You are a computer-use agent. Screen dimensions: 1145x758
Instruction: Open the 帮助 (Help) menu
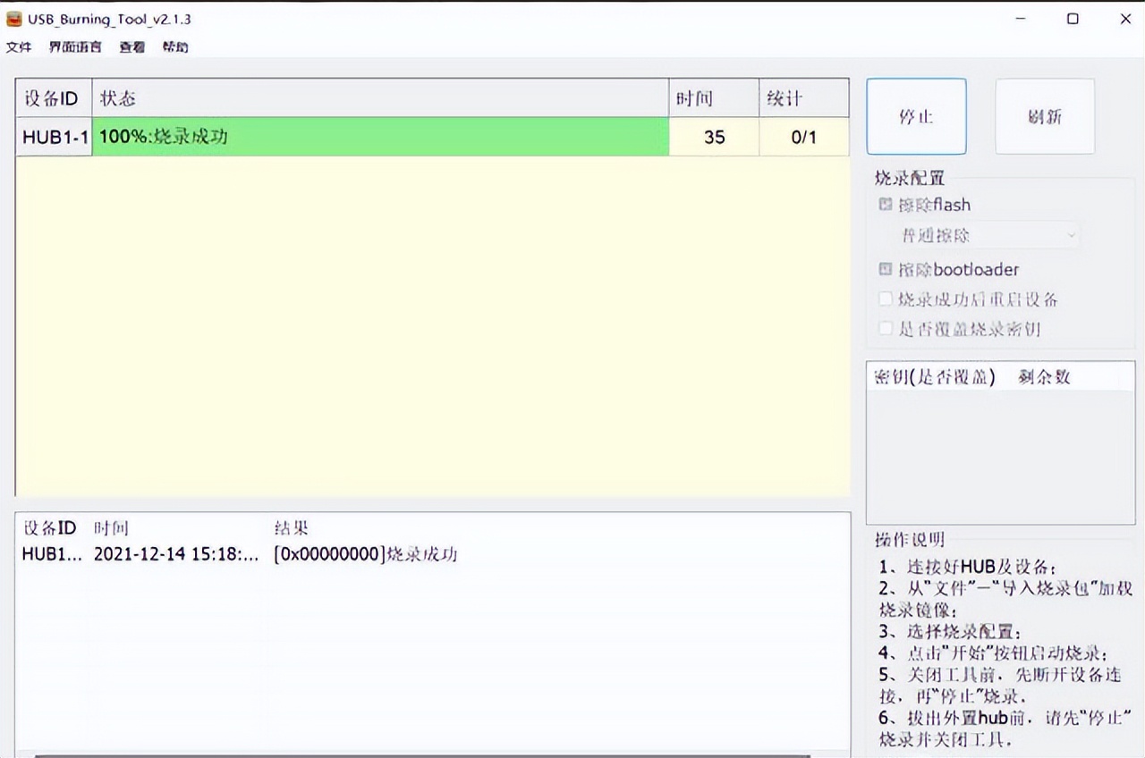pos(175,46)
